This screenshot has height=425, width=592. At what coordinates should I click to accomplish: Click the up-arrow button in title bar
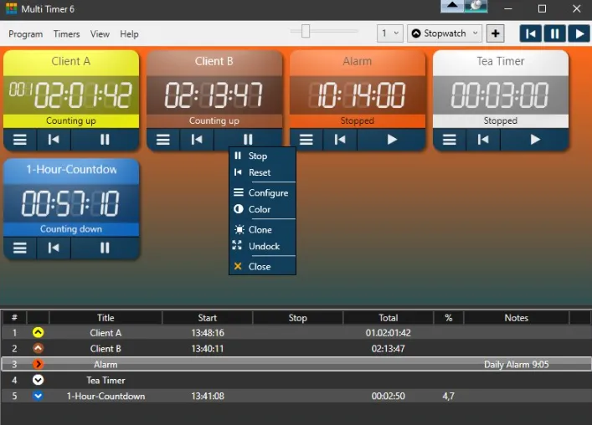452,7
